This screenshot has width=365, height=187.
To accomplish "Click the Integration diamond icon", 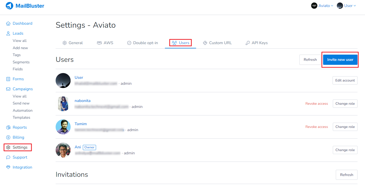I will [x=8, y=167].
